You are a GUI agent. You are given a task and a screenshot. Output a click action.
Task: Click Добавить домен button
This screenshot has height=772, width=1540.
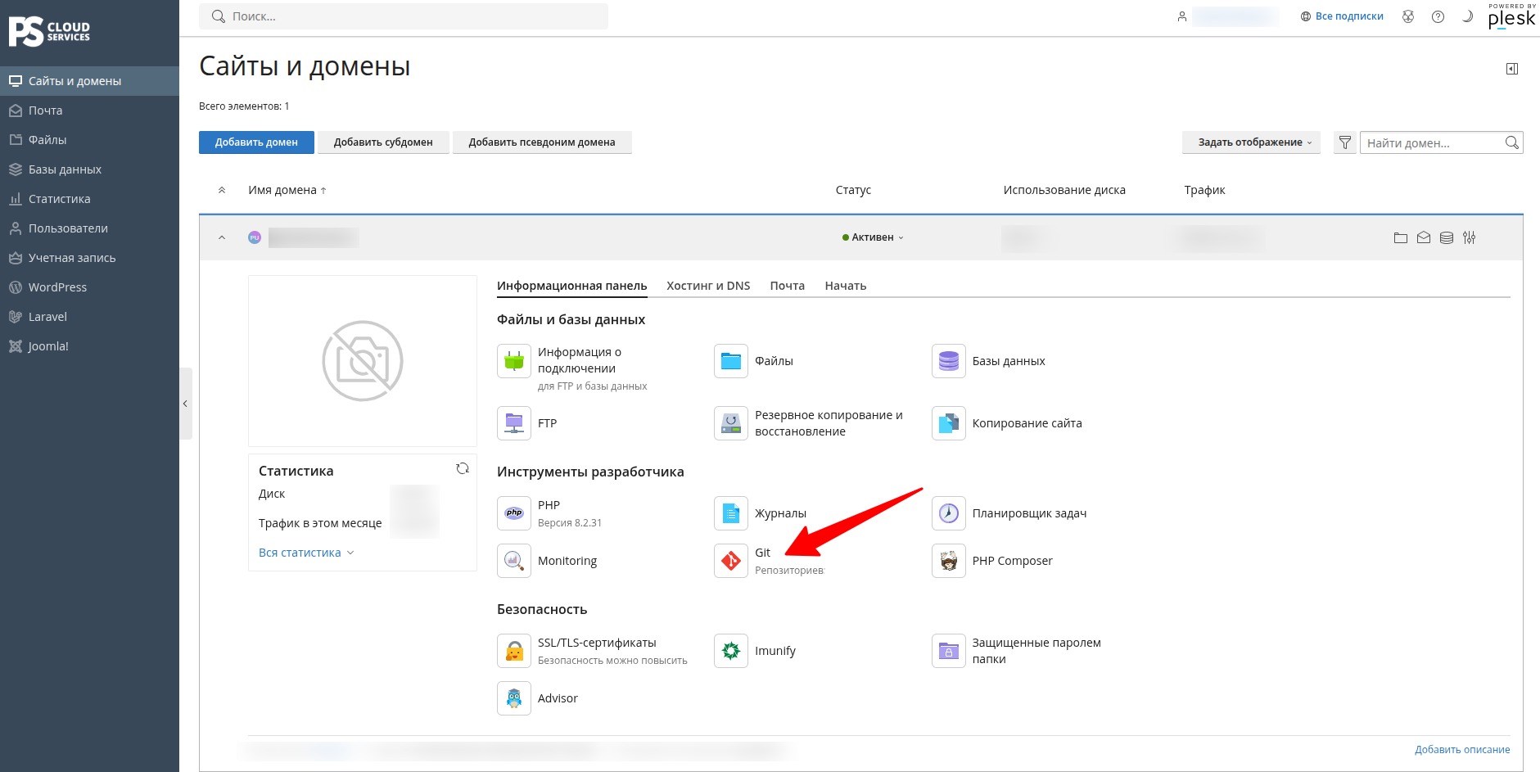pyautogui.click(x=256, y=142)
